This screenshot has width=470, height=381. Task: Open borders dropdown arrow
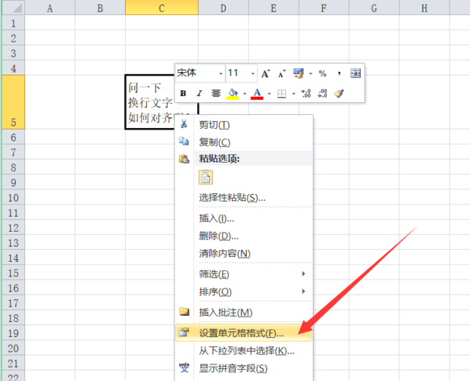pyautogui.click(x=293, y=94)
